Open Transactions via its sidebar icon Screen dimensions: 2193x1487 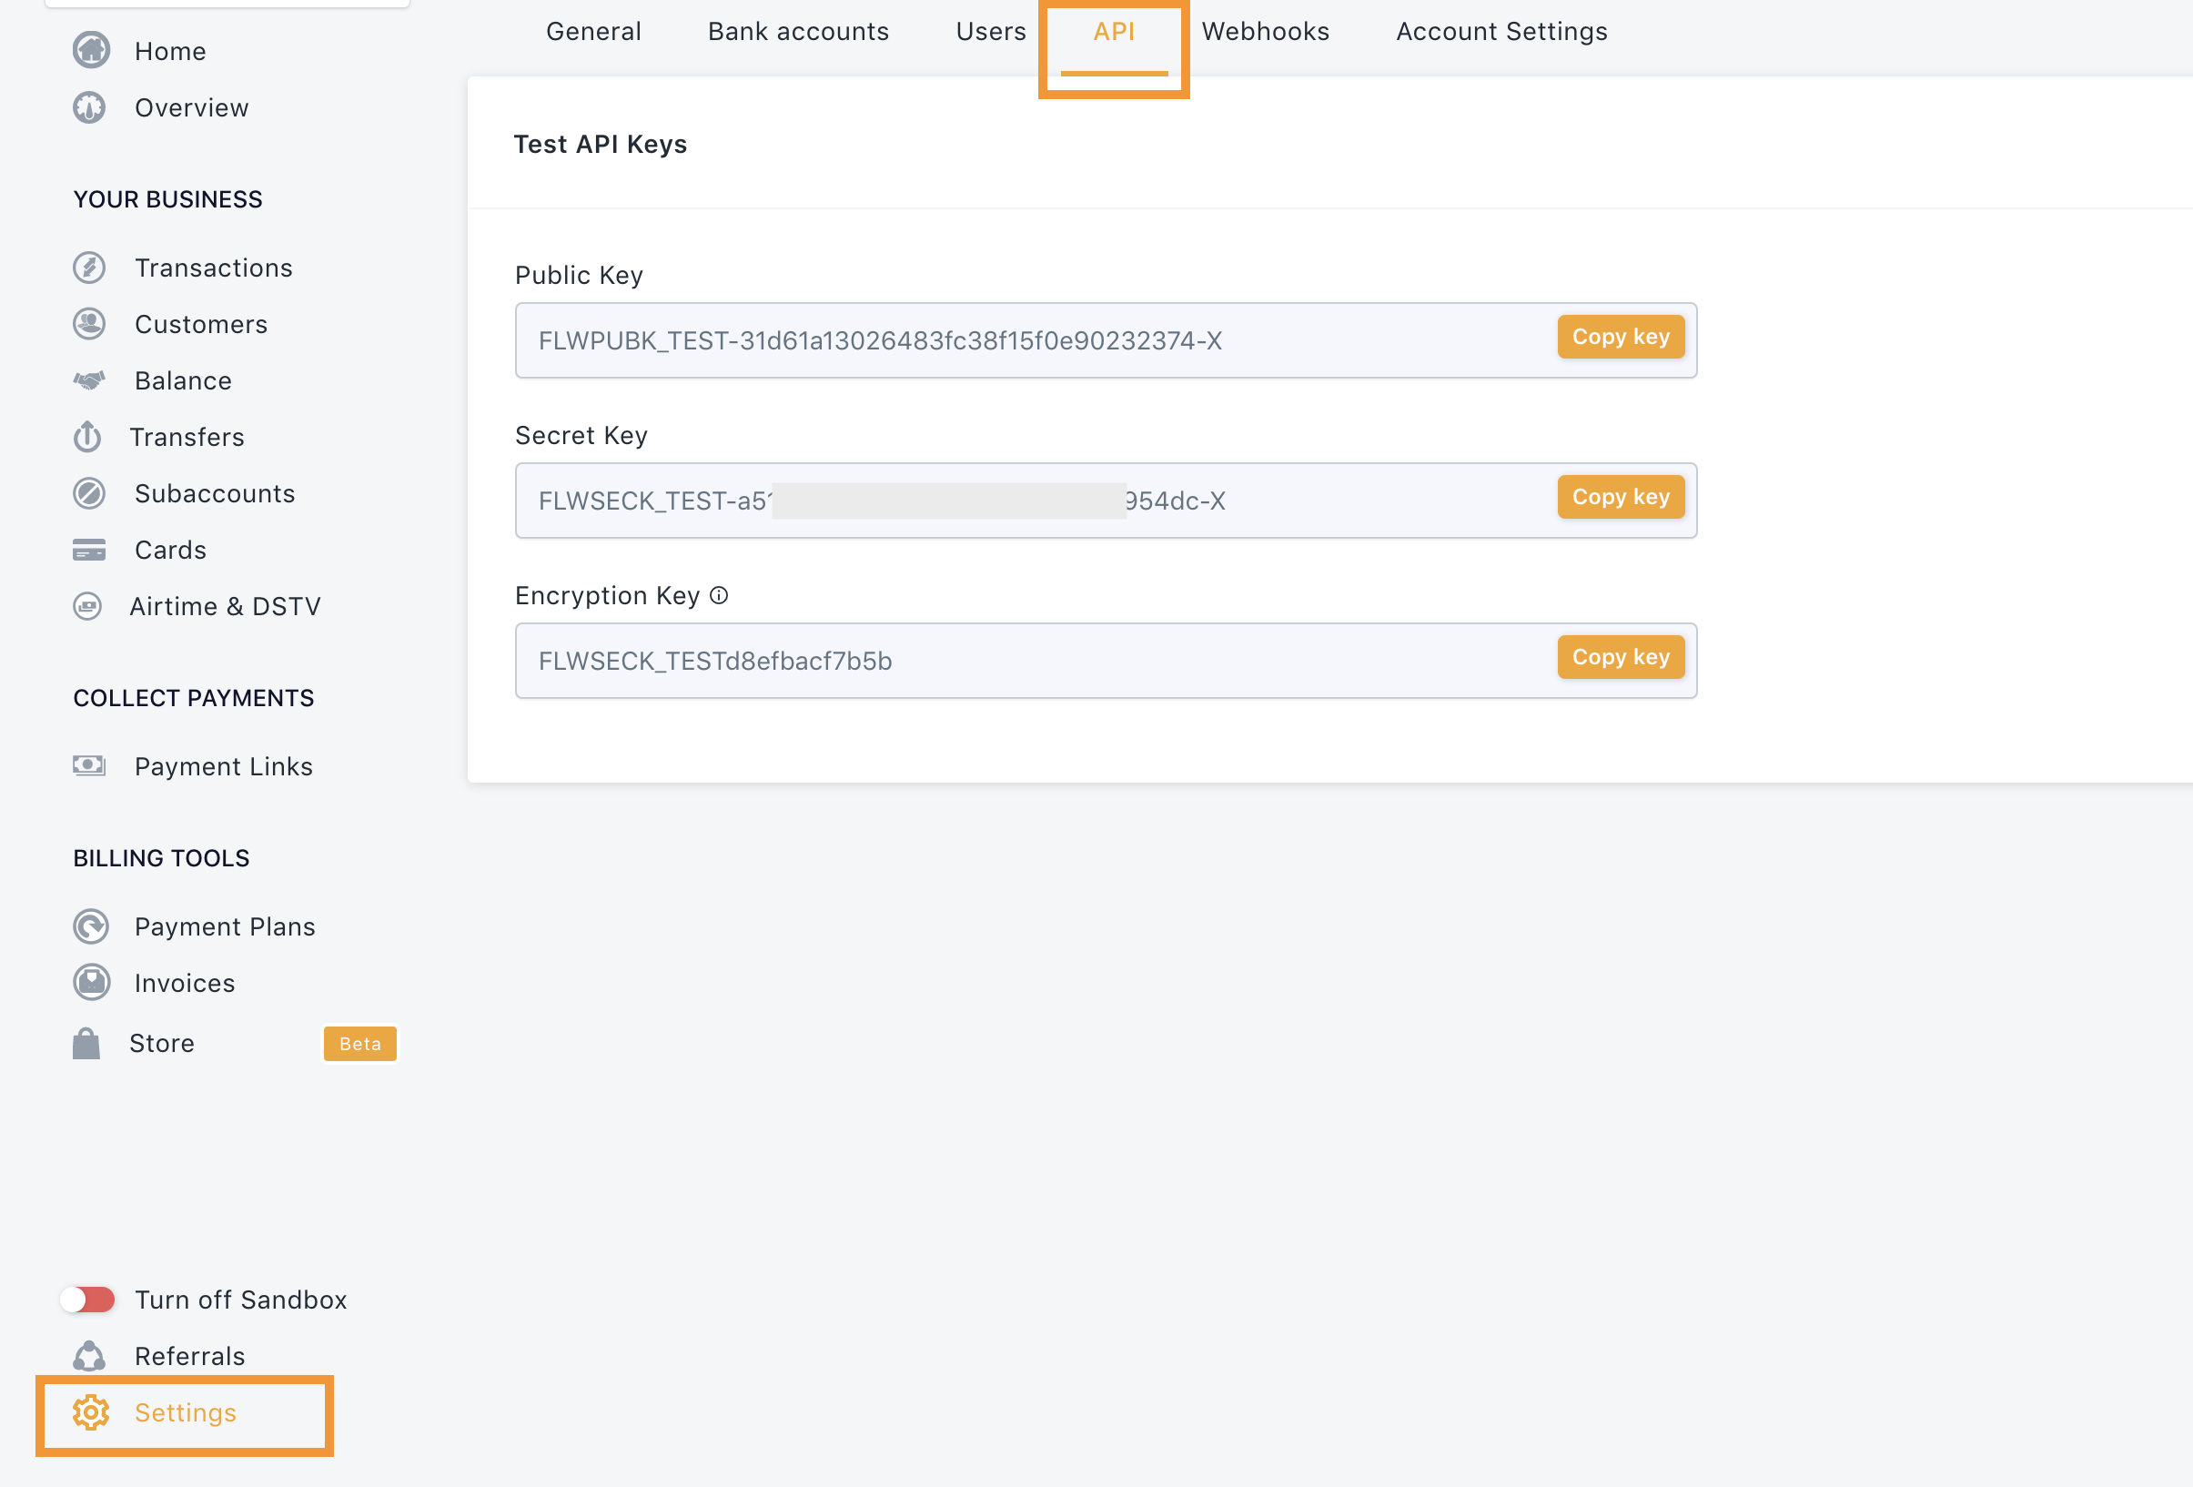[x=90, y=268]
